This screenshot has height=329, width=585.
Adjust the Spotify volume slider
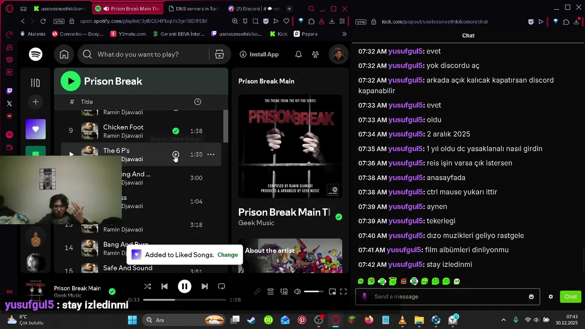(x=314, y=292)
